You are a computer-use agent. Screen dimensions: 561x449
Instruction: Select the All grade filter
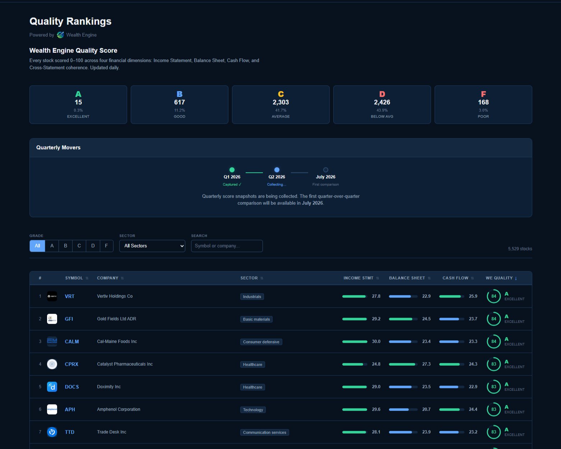(37, 246)
